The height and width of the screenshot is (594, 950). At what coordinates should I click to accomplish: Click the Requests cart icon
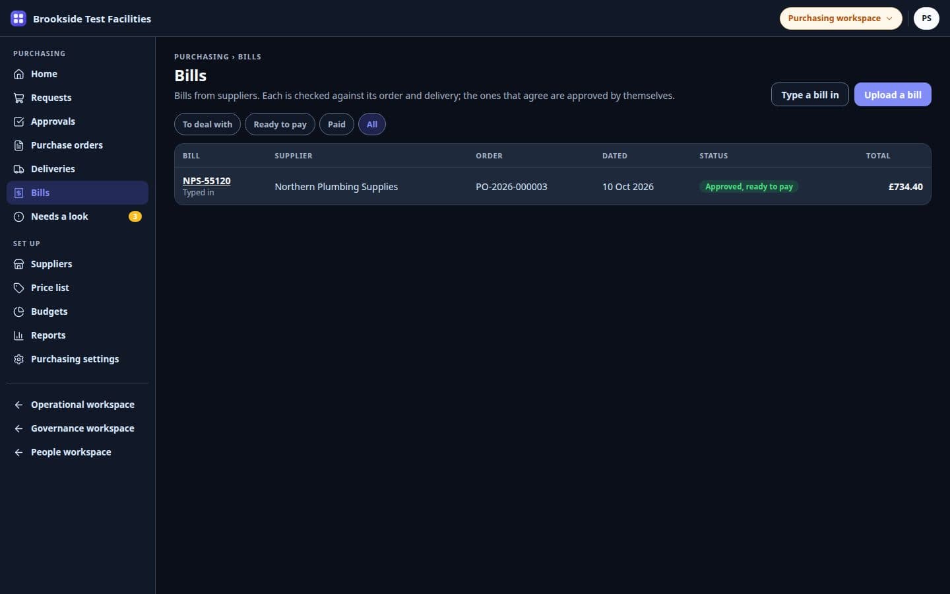coord(18,98)
